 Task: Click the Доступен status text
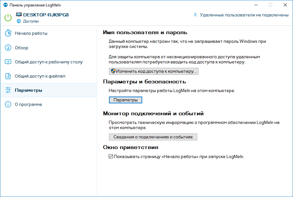31,21
